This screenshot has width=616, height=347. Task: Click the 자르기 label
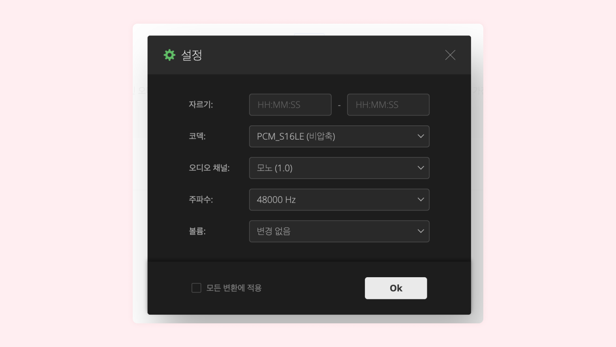(x=201, y=105)
